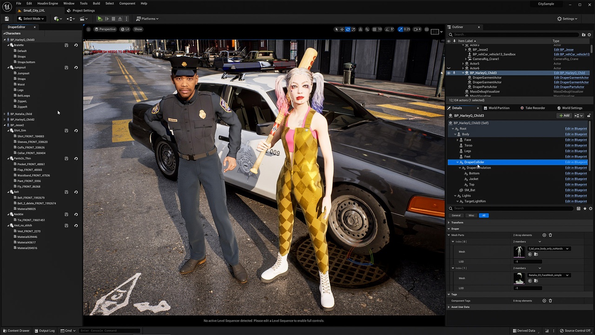Click the Outliner settings gear icon
Image resolution: width=595 pixels, height=335 pixels.
590,34
